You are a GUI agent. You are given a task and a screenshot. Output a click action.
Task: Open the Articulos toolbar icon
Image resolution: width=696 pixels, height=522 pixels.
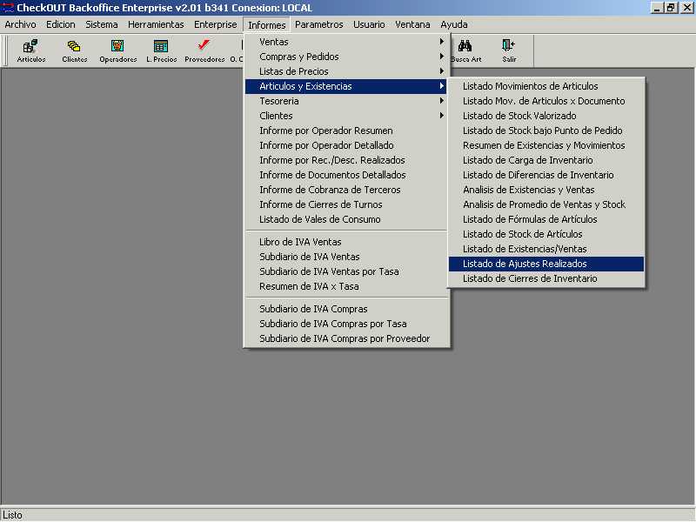pos(31,51)
